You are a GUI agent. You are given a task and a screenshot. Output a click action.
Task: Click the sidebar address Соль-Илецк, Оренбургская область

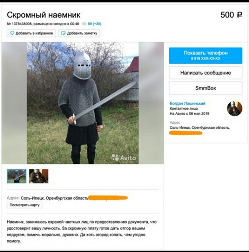point(200,128)
